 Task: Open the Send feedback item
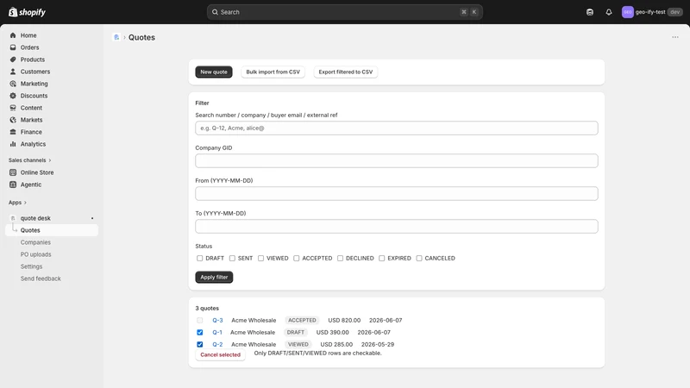click(41, 278)
